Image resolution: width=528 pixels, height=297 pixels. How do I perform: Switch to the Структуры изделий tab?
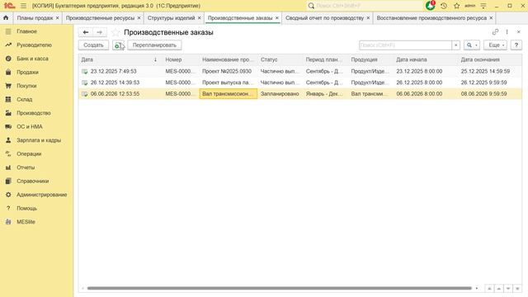click(x=171, y=18)
